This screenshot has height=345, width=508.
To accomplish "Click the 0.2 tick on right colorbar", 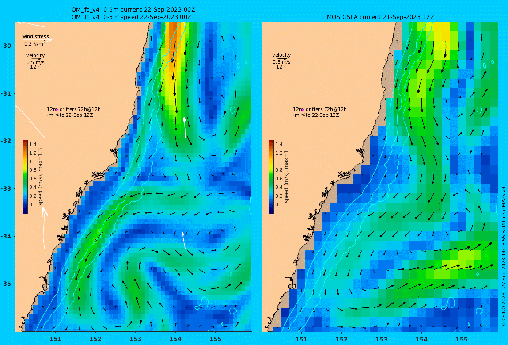I will pyautogui.click(x=279, y=196).
